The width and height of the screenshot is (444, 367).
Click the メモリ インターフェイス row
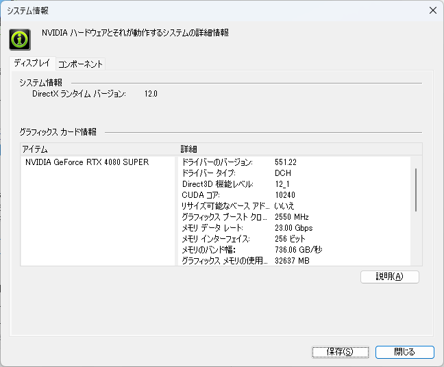[x=295, y=239]
